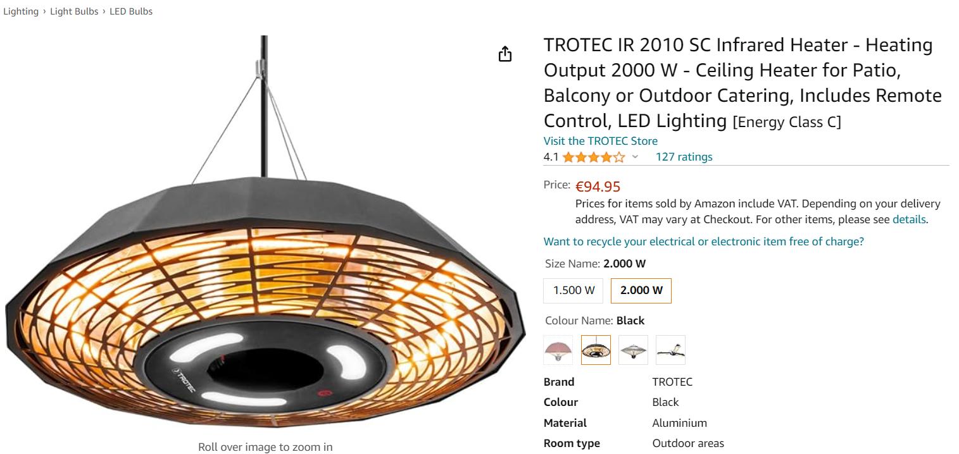Screen dimensions: 959x454
Task: Choose the silver pendant heater colour swatch
Action: pos(633,350)
